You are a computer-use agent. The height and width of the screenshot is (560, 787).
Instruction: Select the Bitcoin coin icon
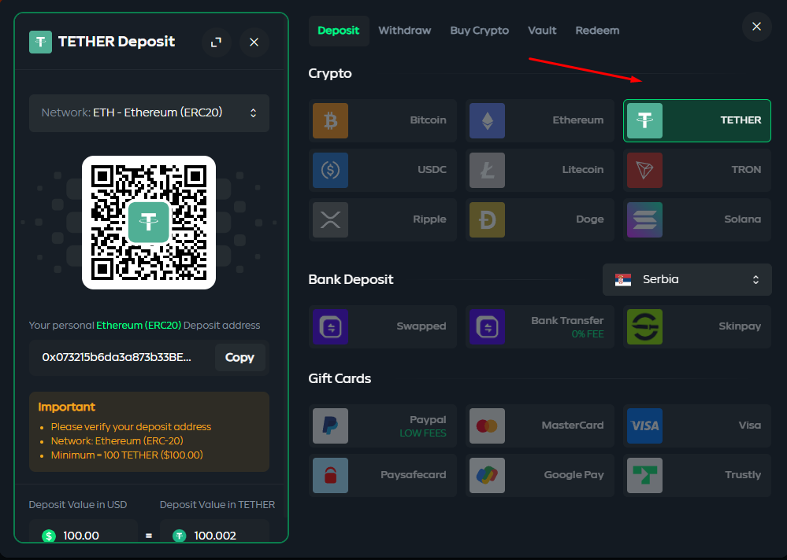(330, 120)
